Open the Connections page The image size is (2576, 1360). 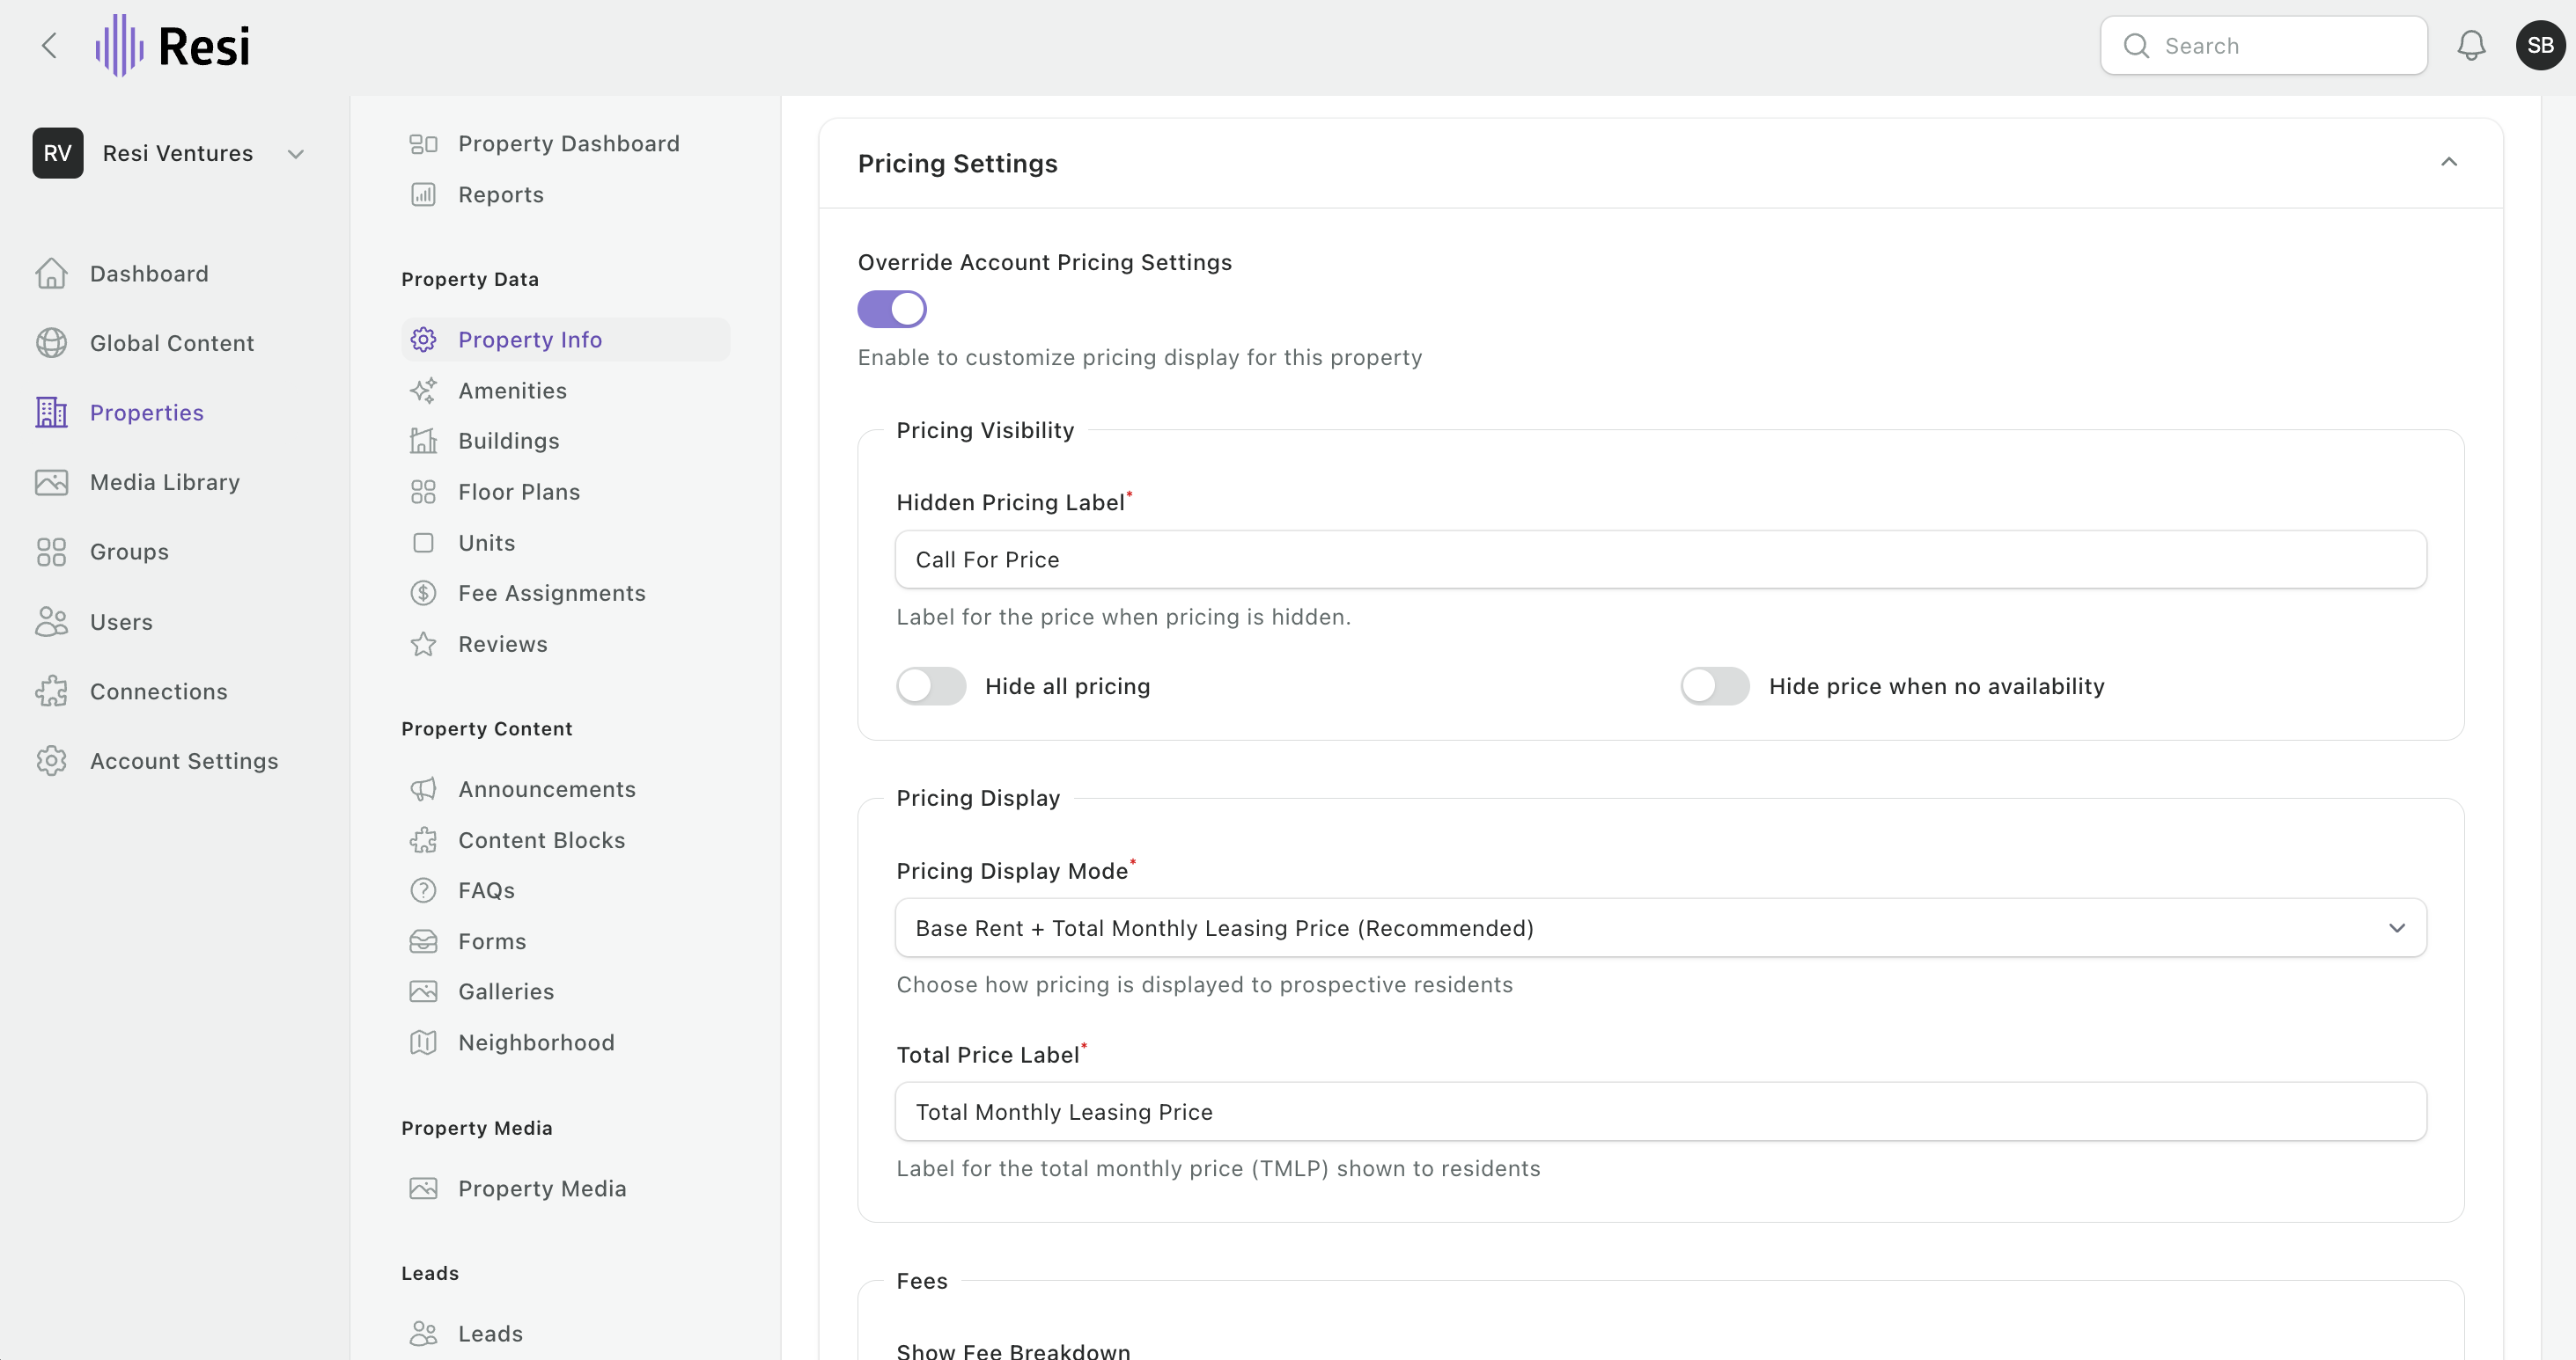tap(159, 691)
